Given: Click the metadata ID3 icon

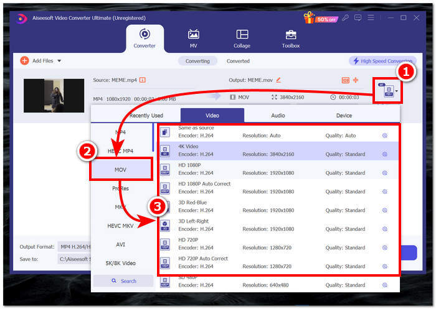Looking at the screenshot, I should [x=345, y=80].
